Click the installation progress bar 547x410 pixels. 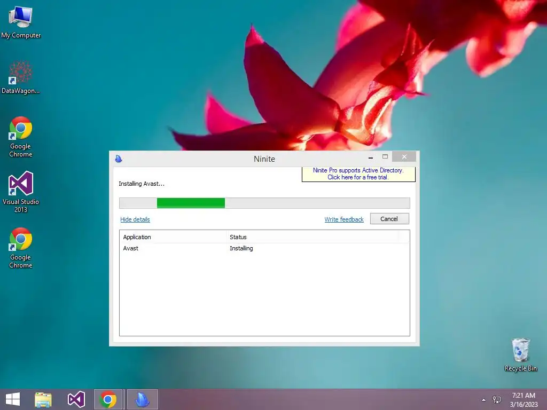(x=264, y=203)
